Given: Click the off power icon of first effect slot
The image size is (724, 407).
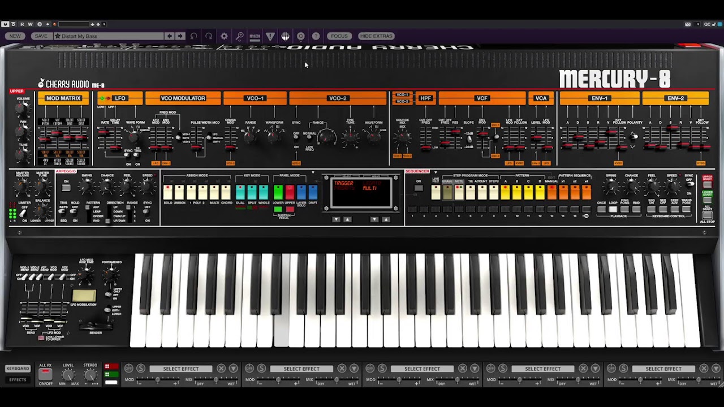Looking at the screenshot, I should (x=129, y=369).
